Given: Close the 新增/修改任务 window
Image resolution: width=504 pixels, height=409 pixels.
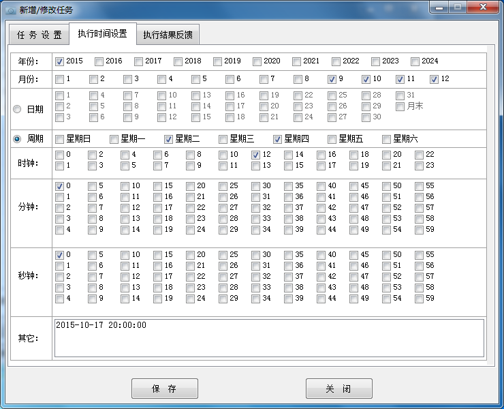Looking at the screenshot, I should 482,7.
